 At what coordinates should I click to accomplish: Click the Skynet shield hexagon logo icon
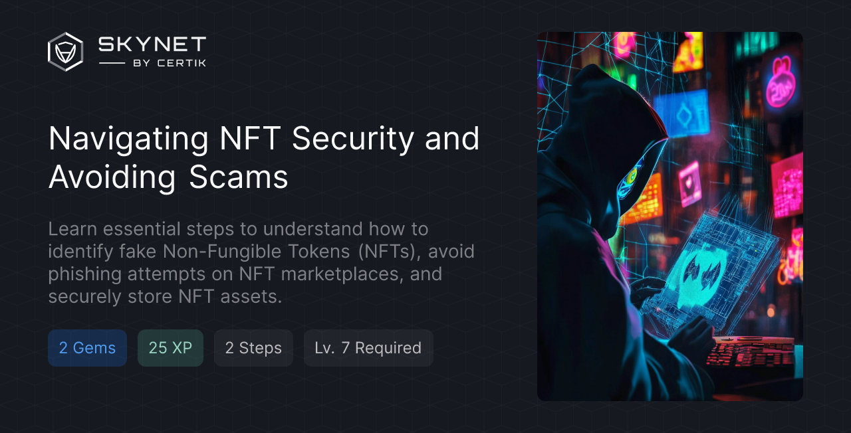click(65, 52)
